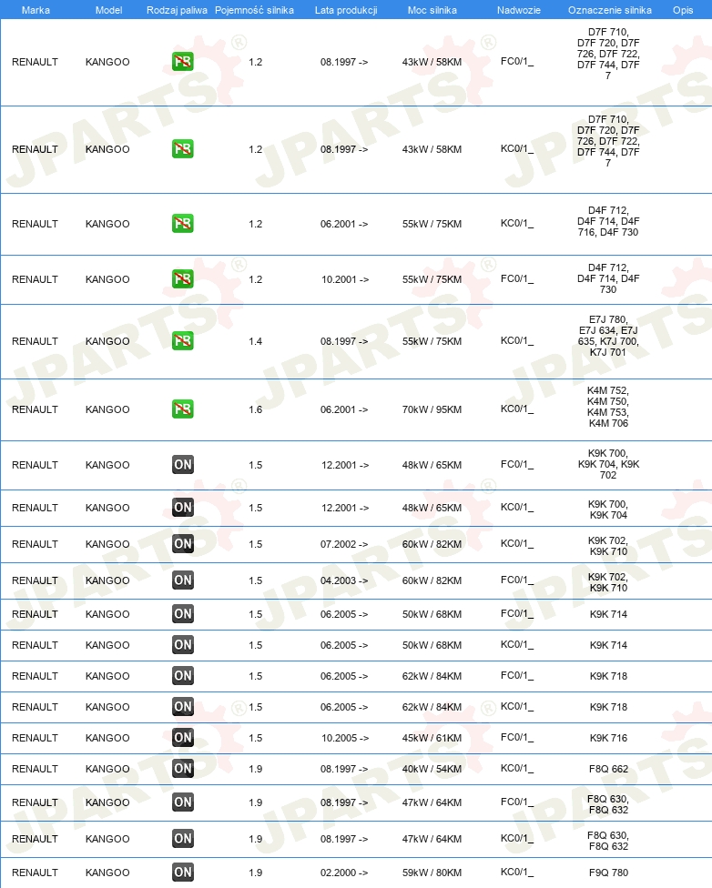The height and width of the screenshot is (888, 712).
Task: Select the petrol icon in the 10.2001 row
Action: pos(182,278)
